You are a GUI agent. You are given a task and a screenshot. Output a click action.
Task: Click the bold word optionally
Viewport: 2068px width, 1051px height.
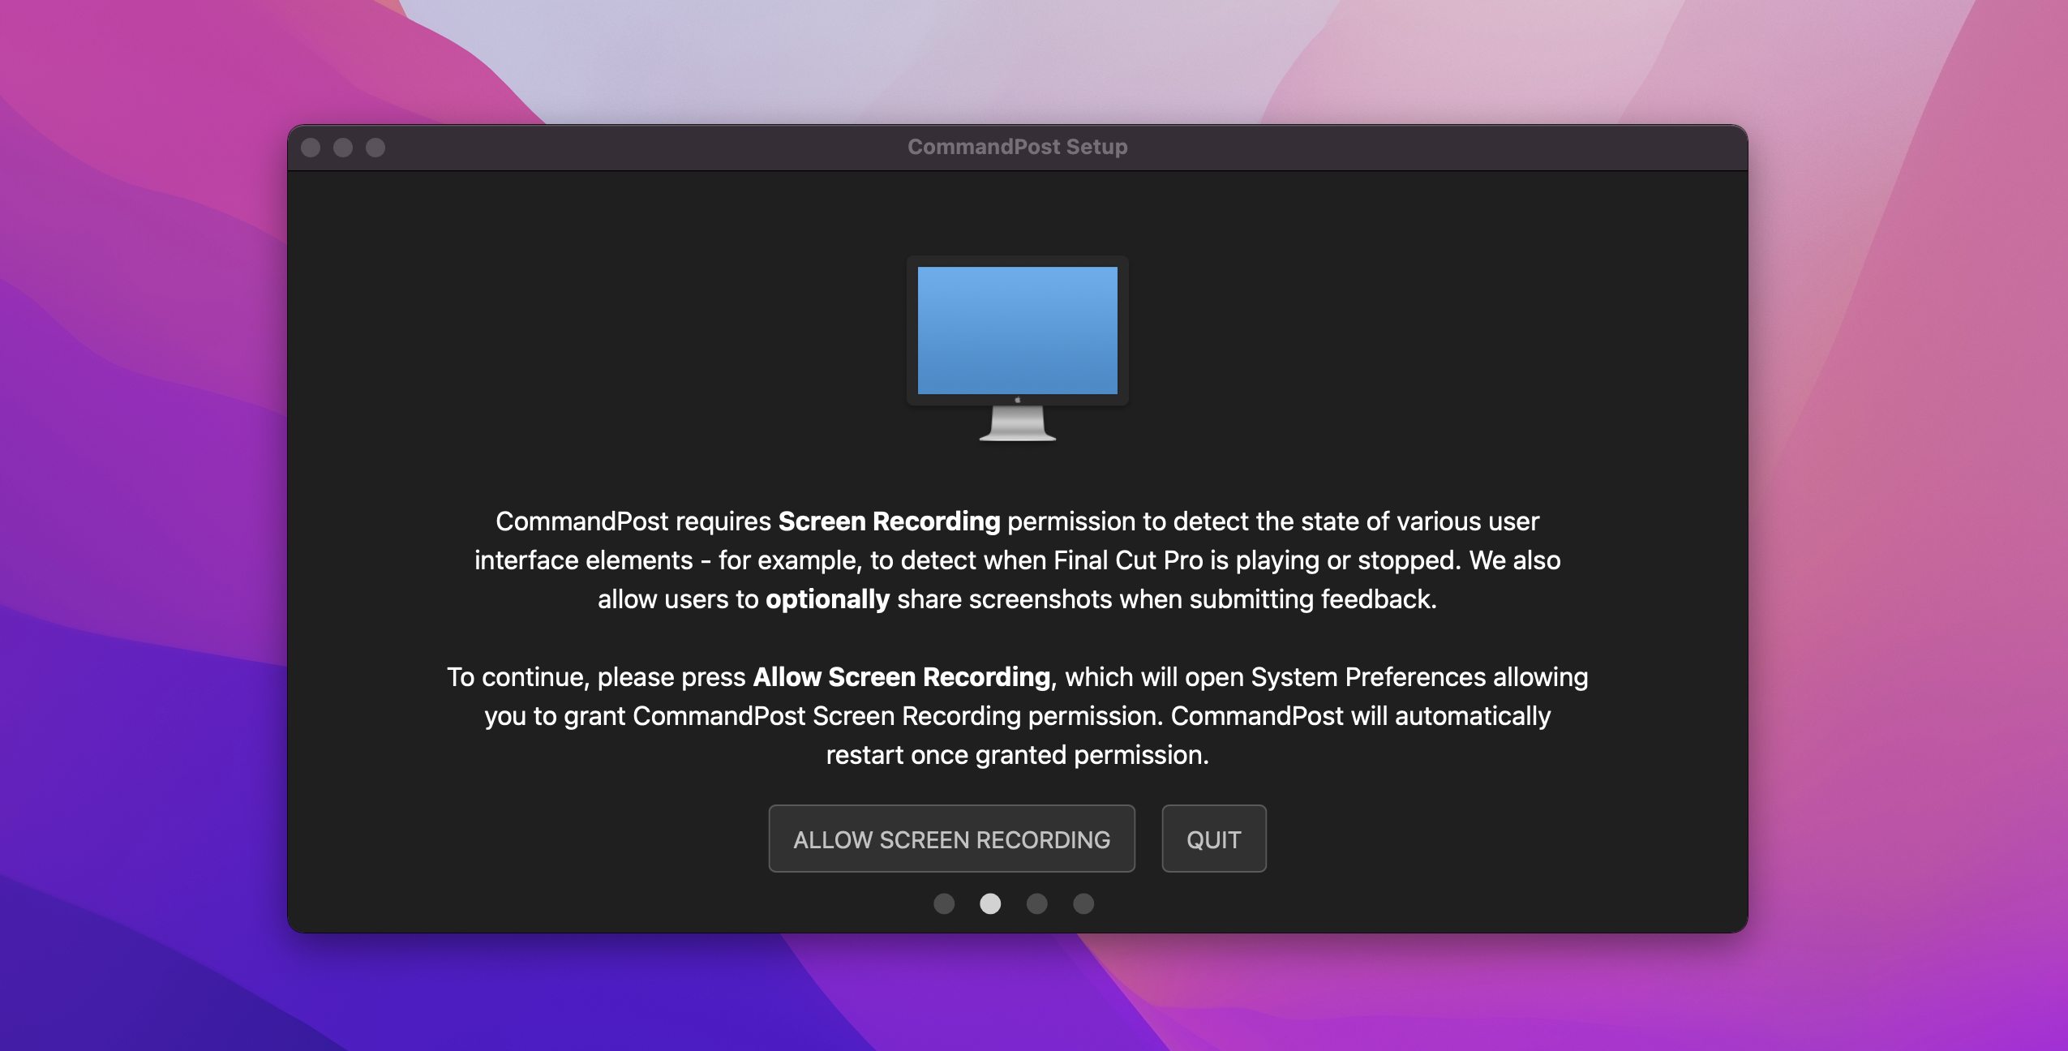click(827, 599)
